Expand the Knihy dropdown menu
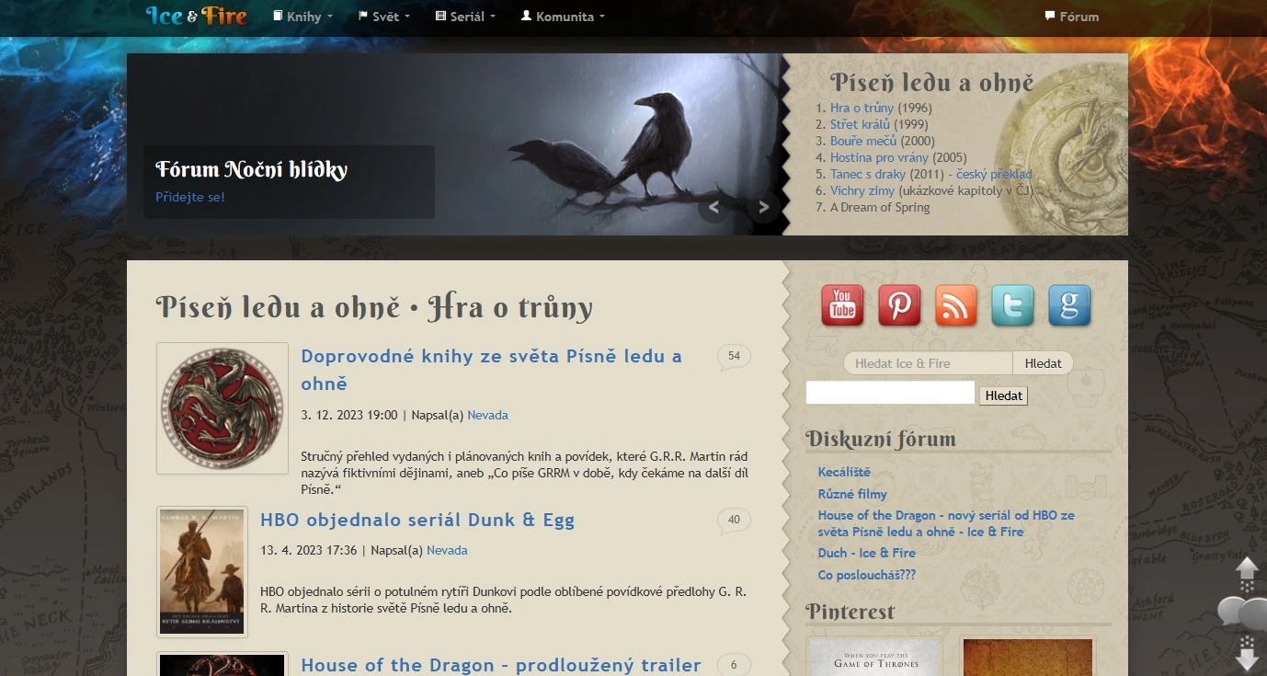This screenshot has height=676, width=1267. (303, 17)
